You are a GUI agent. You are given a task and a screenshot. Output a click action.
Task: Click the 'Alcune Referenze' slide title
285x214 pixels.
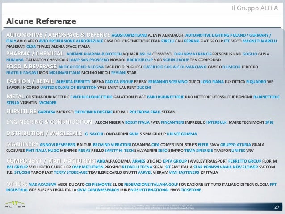point(41,21)
